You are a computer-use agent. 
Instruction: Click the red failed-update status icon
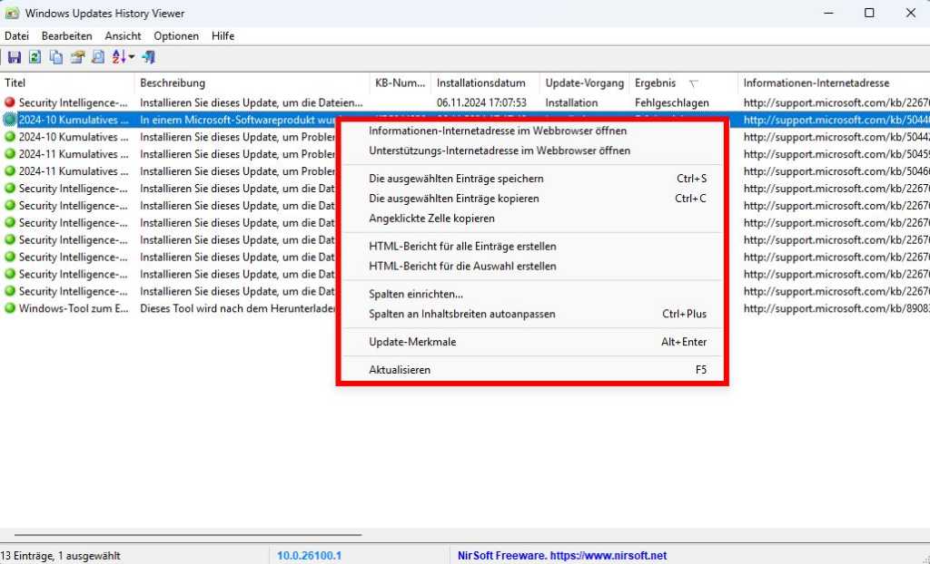tap(10, 102)
